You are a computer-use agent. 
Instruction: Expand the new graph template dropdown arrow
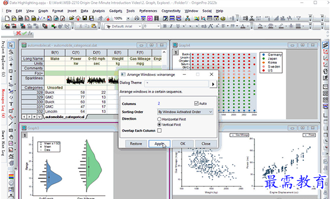coord(44,19)
